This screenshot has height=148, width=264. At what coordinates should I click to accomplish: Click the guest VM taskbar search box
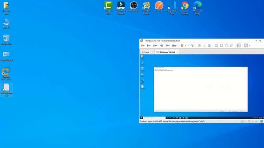[155, 118]
